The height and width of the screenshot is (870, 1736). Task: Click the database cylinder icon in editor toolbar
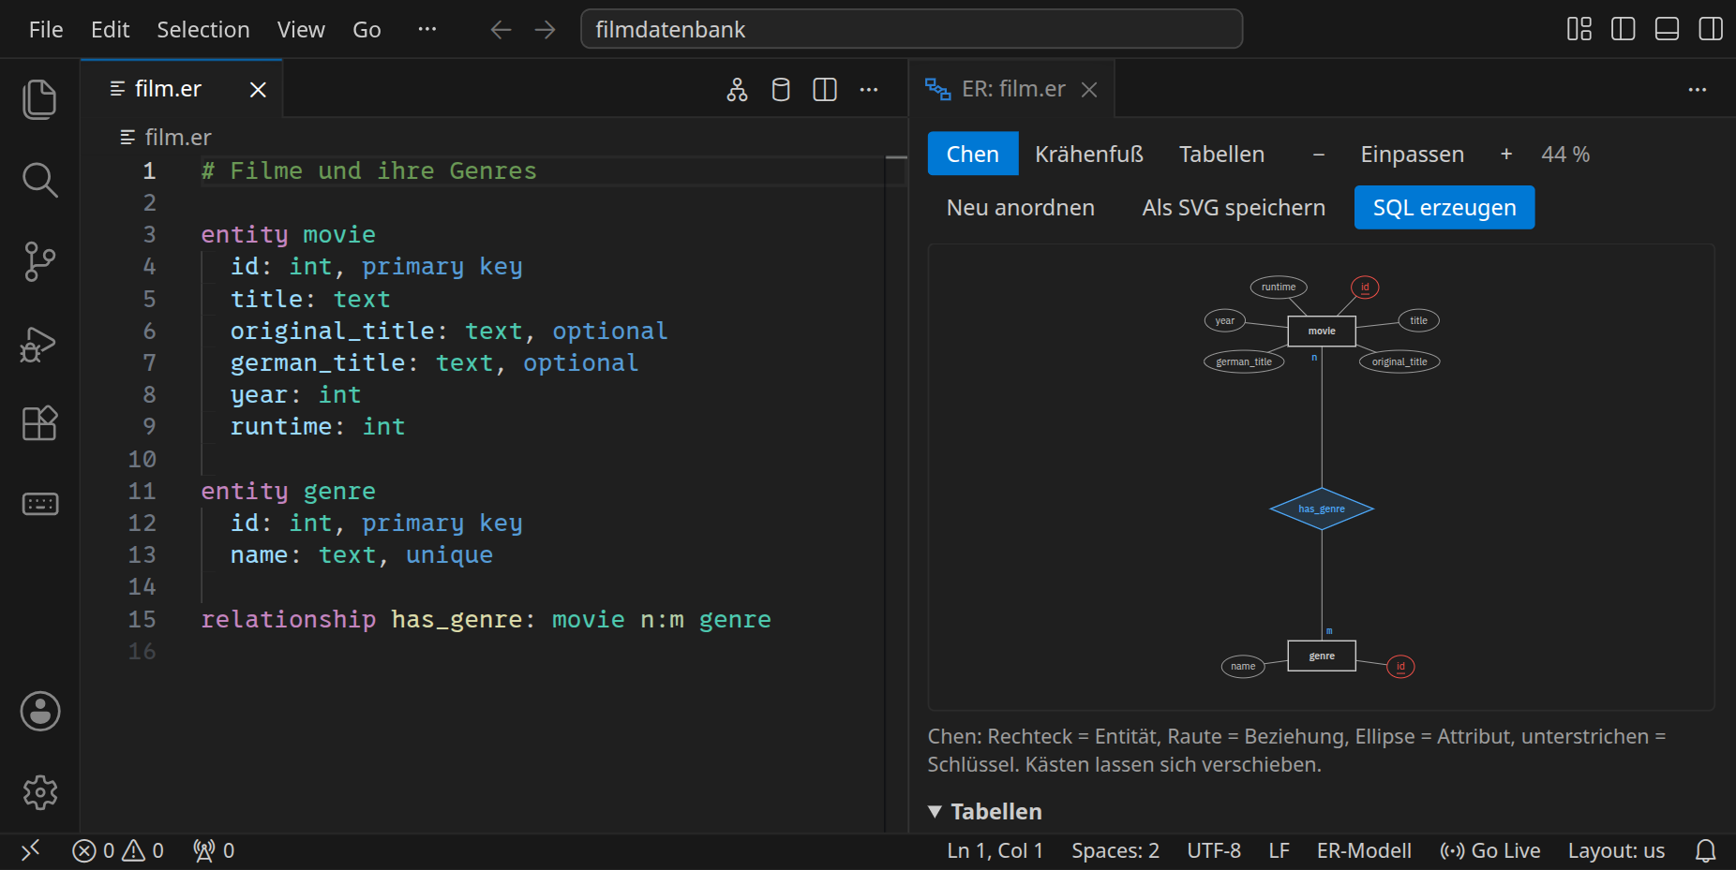click(781, 90)
